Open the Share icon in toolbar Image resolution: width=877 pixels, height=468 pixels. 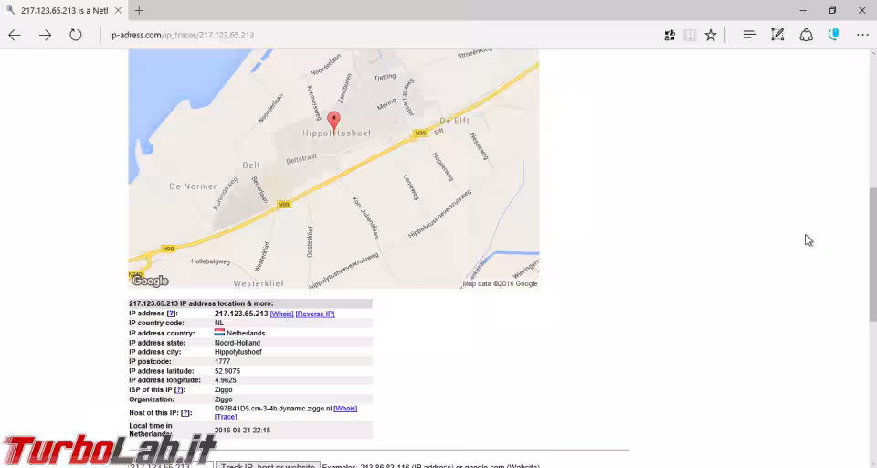806,35
